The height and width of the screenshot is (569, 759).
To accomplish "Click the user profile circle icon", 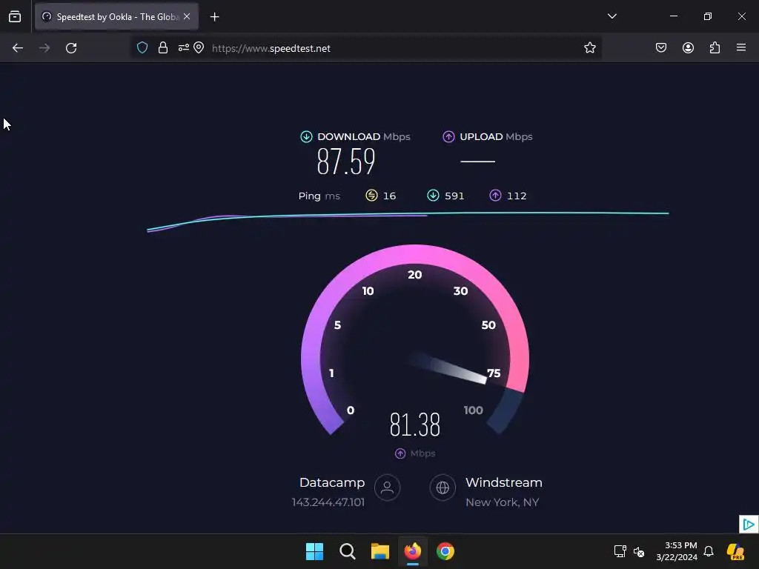I will (387, 488).
